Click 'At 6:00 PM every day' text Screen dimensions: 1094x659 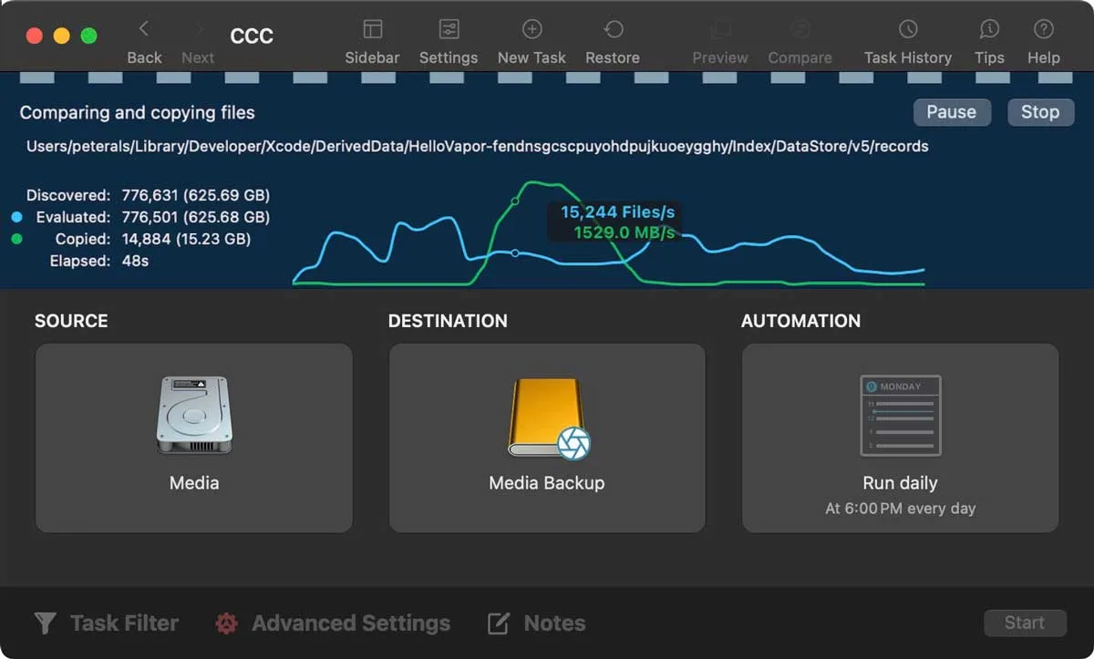(900, 509)
